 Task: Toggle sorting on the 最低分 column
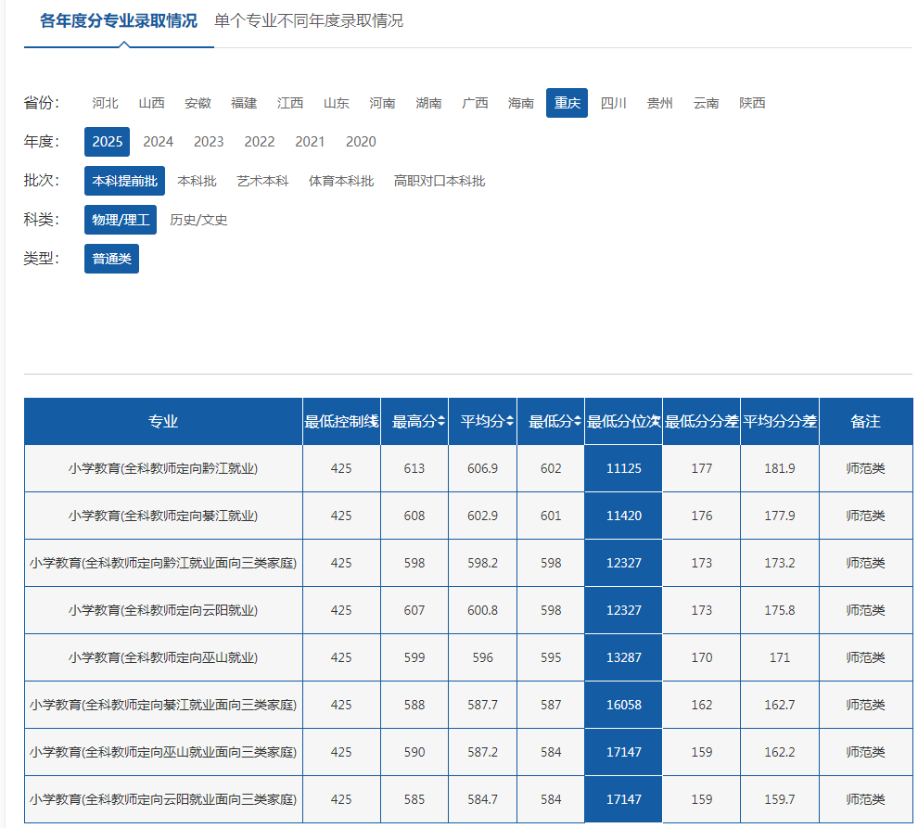(578, 421)
